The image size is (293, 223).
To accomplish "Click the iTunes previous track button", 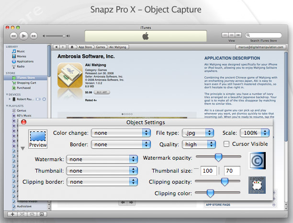I will (13, 36).
